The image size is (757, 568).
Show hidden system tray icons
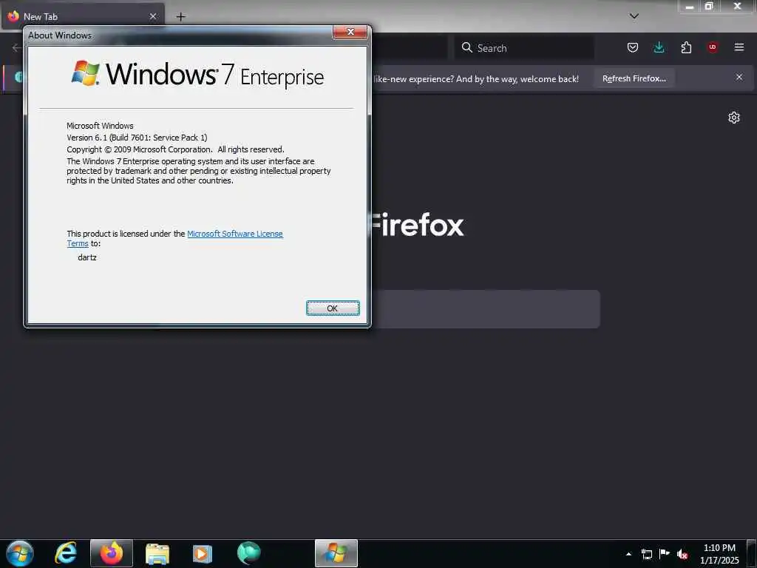[628, 554]
